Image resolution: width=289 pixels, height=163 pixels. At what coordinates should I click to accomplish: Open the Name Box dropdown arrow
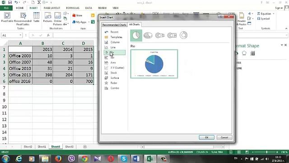(x=20, y=35)
